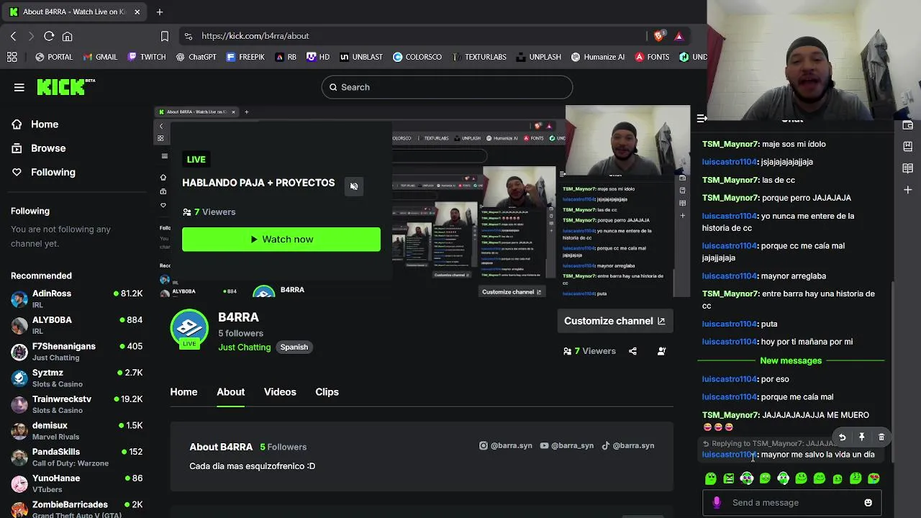Open recommended channel Syztmz

pyautogui.click(x=77, y=378)
